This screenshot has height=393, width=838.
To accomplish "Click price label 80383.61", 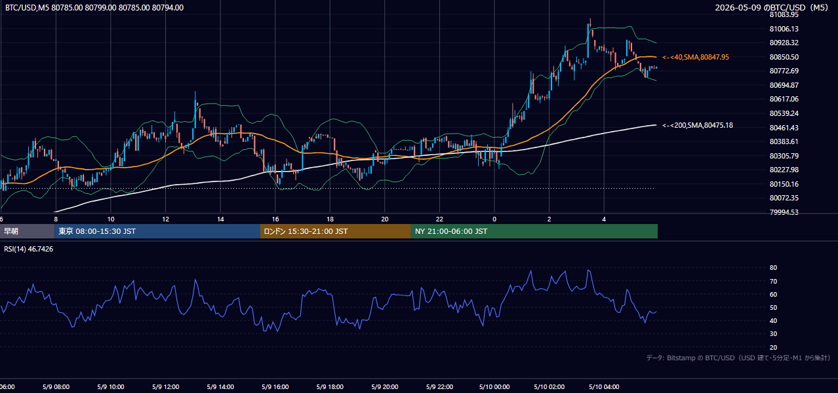I will tap(784, 141).
